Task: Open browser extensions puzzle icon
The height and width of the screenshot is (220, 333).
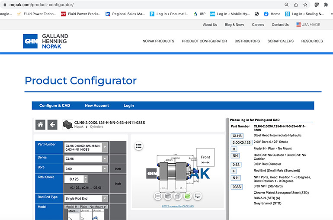Action: 326,5
